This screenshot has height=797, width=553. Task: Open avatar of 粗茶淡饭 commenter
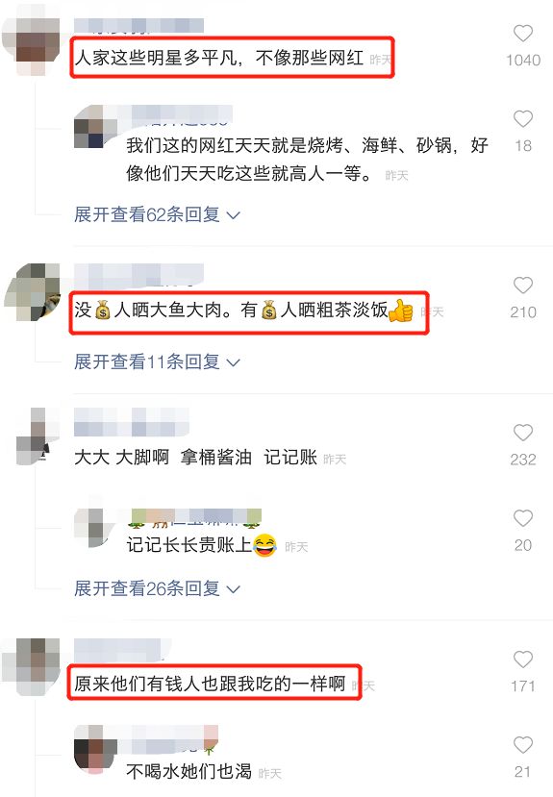(x=33, y=292)
